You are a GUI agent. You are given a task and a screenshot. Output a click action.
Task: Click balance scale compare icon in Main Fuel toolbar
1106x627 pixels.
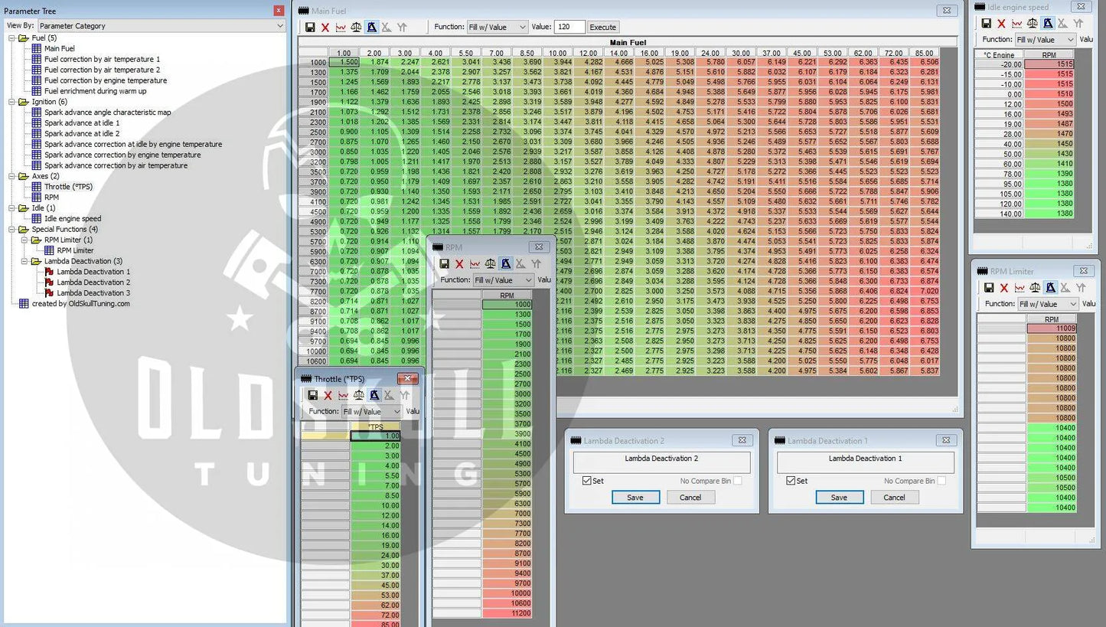[x=356, y=28]
